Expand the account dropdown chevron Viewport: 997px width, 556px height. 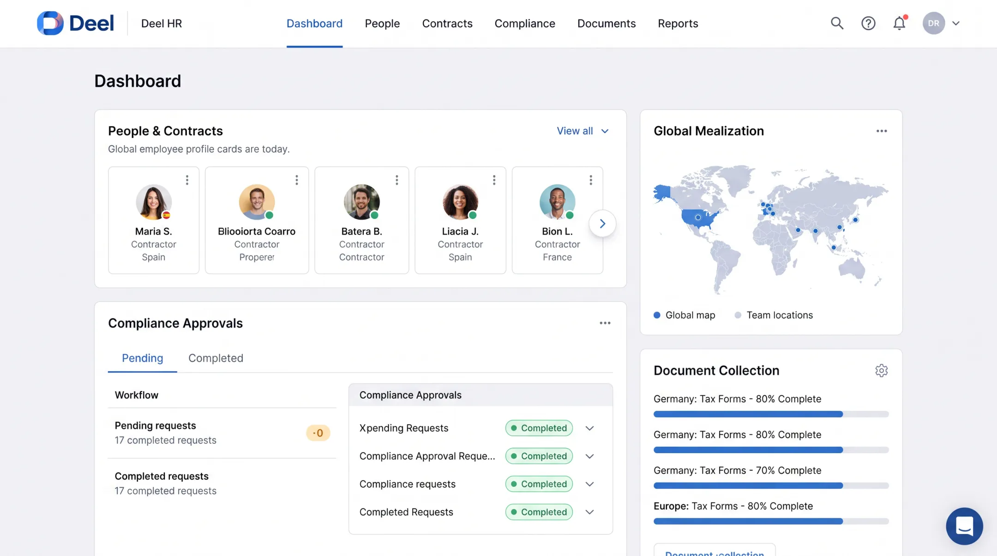(956, 23)
